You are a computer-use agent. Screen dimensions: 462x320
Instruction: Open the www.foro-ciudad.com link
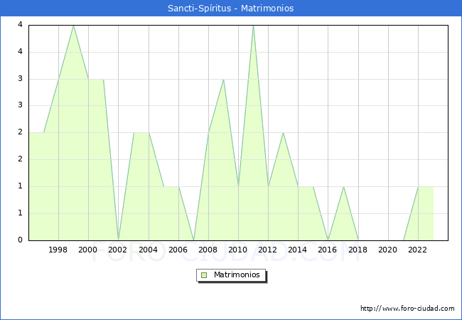tap(407, 309)
